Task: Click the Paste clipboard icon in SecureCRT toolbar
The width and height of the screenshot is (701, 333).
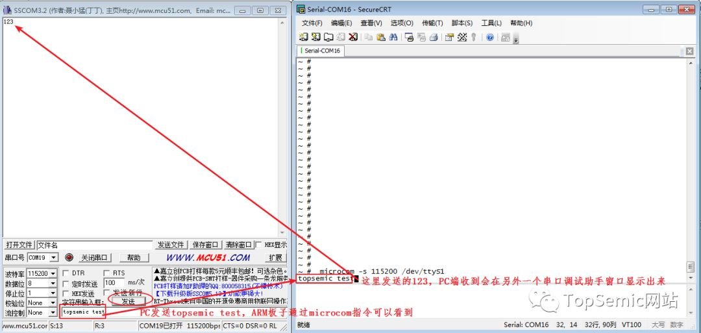Action: (x=381, y=37)
